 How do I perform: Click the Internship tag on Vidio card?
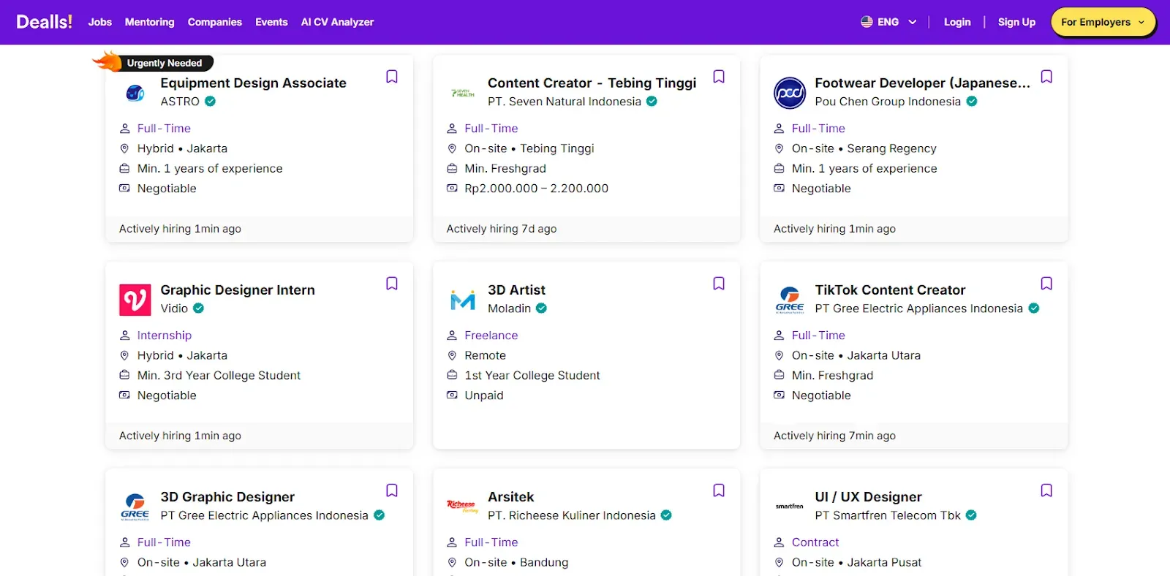point(165,336)
